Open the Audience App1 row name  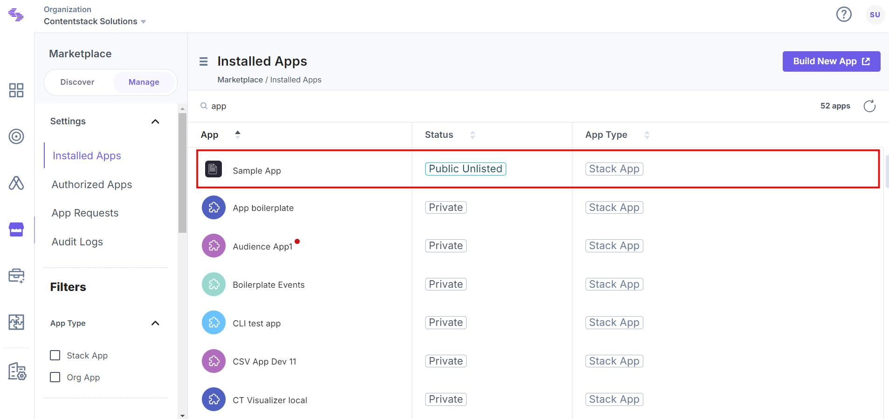coord(262,246)
